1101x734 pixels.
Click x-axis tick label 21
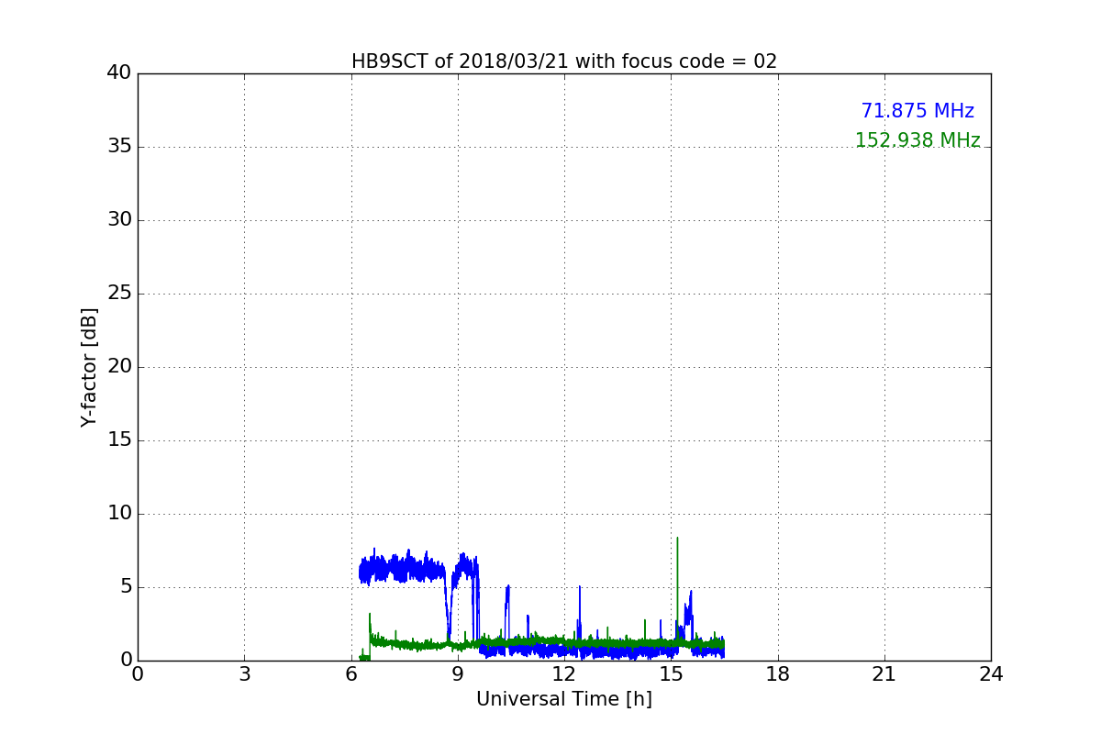pyautogui.click(x=884, y=674)
